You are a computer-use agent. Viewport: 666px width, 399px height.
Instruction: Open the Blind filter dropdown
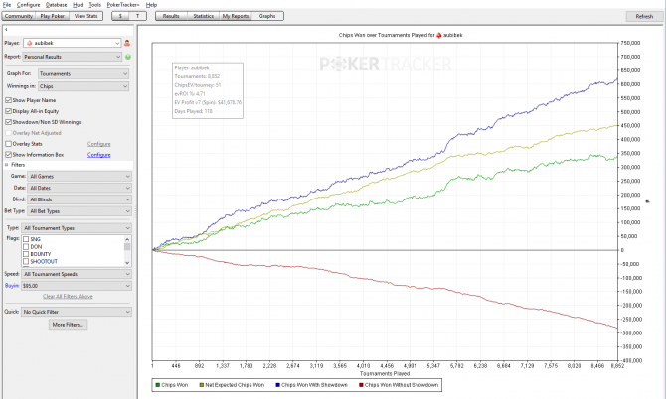coord(80,199)
